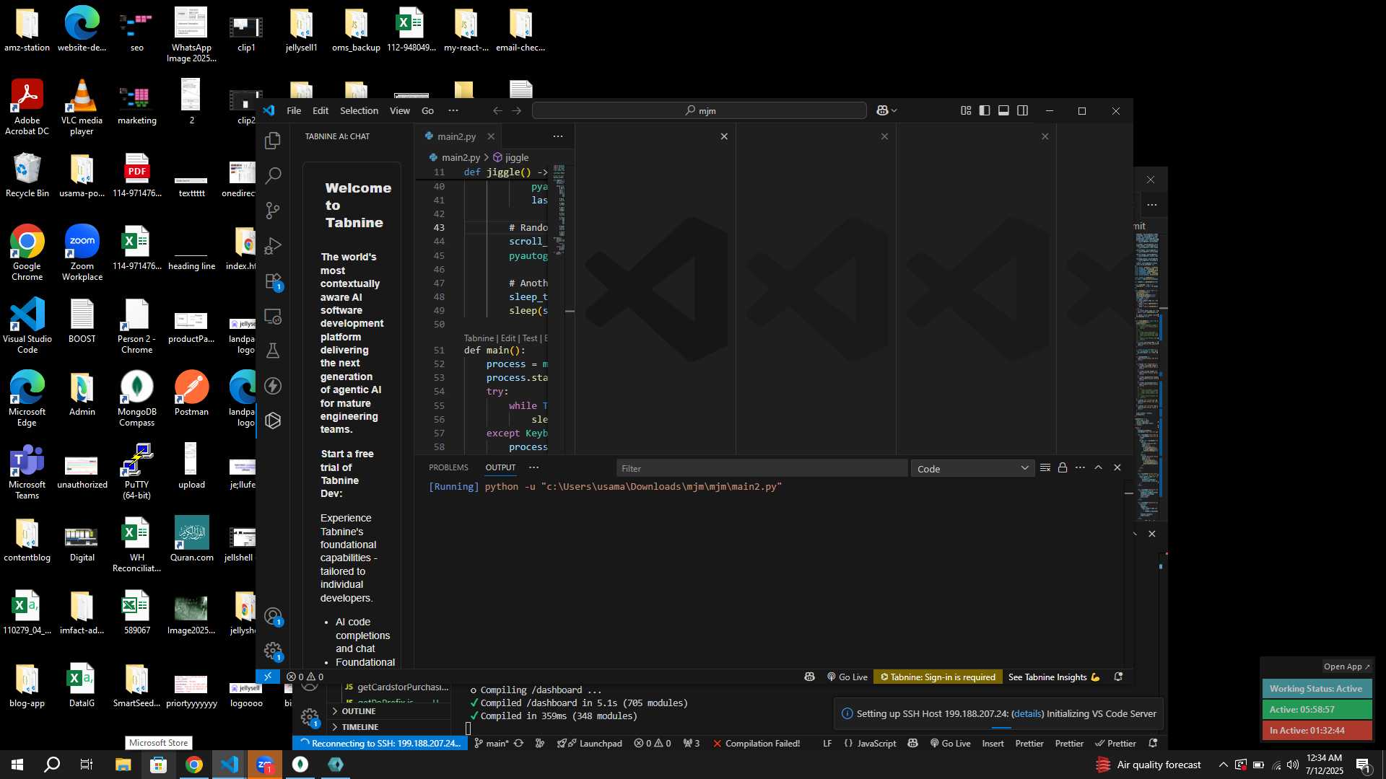
Task: Click the Open App button in tracker widget
Action: (x=1346, y=666)
